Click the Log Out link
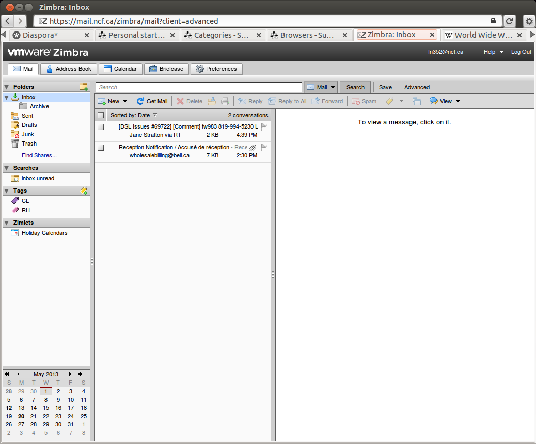 coord(521,52)
